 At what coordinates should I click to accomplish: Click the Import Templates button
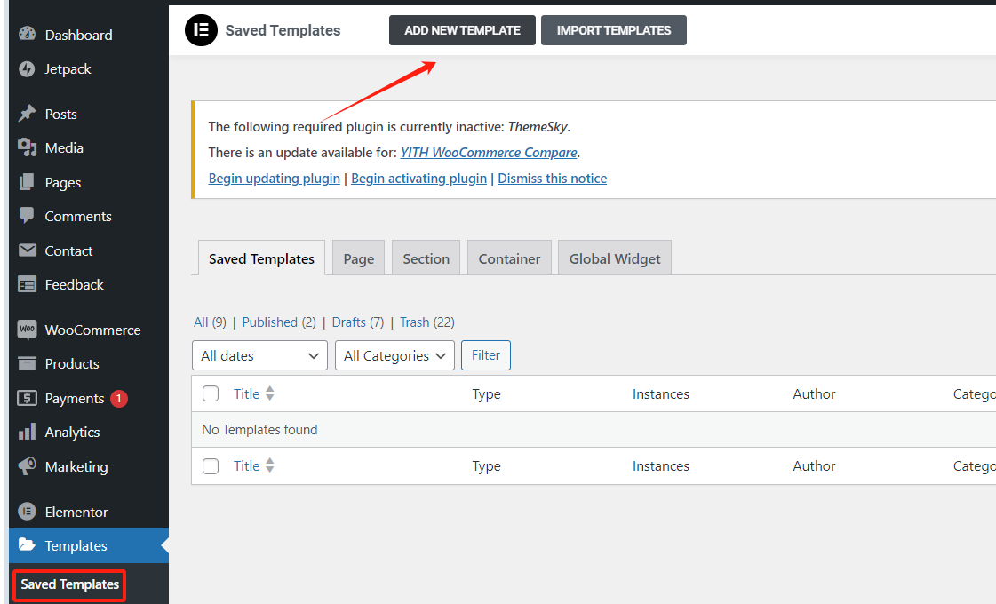tap(613, 30)
